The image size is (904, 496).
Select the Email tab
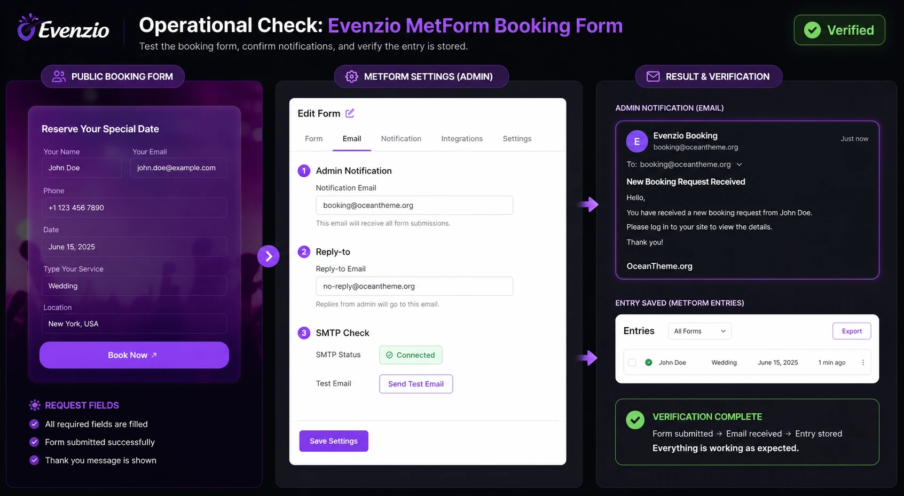[352, 139]
